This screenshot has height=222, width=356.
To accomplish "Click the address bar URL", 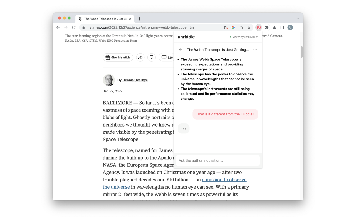I will [141, 27].
